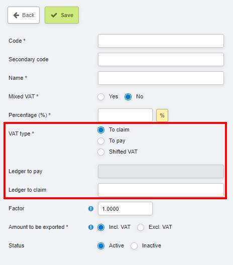Click the green Save button
Viewport: 233px width, 265px height.
coord(62,15)
